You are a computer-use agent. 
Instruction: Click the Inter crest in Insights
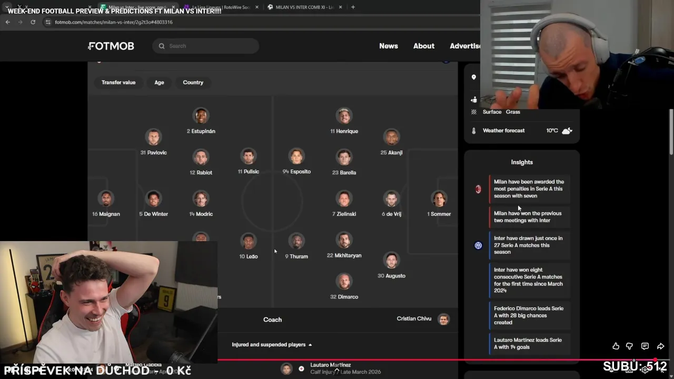[478, 245]
